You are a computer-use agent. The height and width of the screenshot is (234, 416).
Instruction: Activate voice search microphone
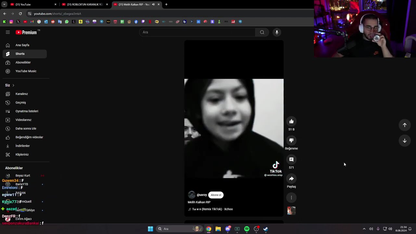tap(277, 32)
